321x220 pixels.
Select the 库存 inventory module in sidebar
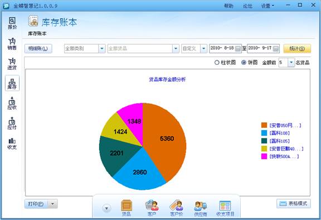coord(12,83)
